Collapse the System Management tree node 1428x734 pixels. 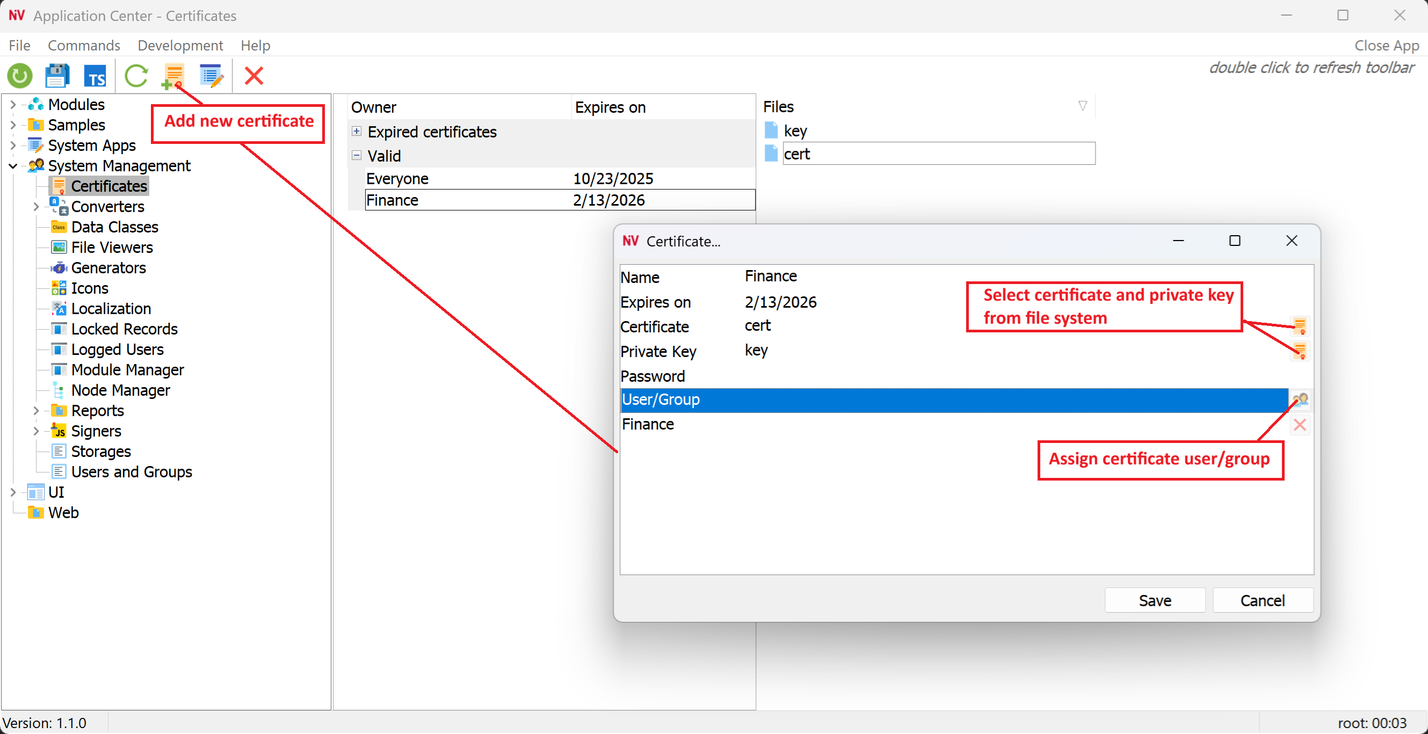pos(13,166)
